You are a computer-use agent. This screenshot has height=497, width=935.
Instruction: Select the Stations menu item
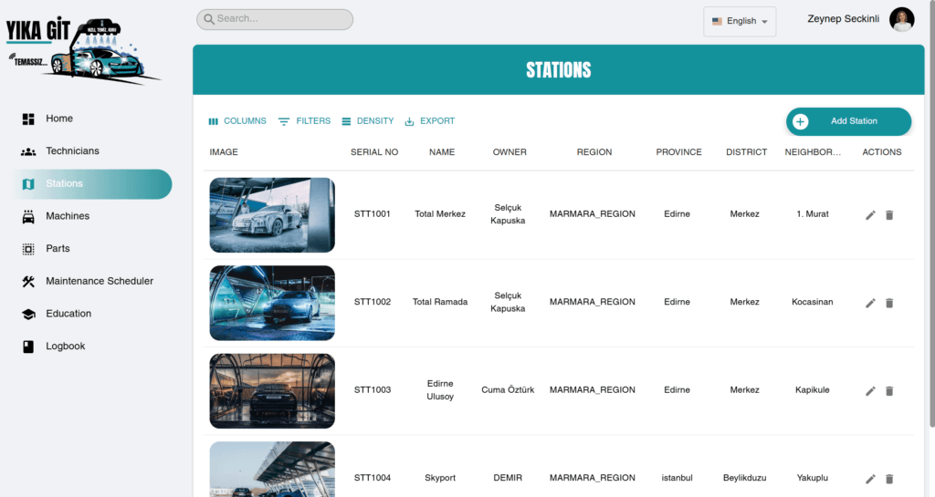[x=92, y=184]
